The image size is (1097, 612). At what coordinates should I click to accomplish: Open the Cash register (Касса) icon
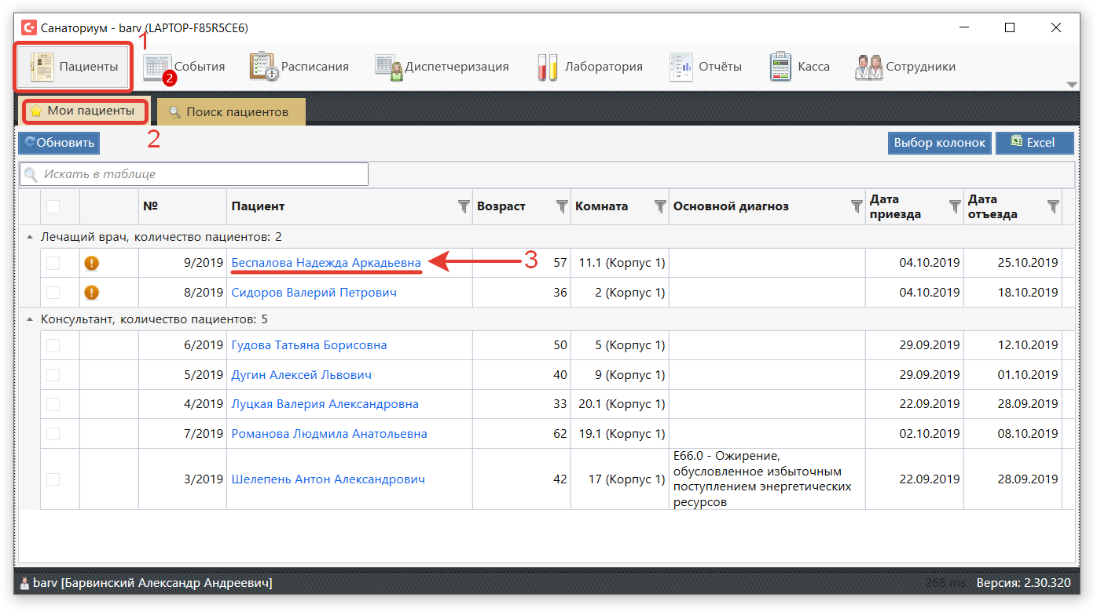(780, 67)
